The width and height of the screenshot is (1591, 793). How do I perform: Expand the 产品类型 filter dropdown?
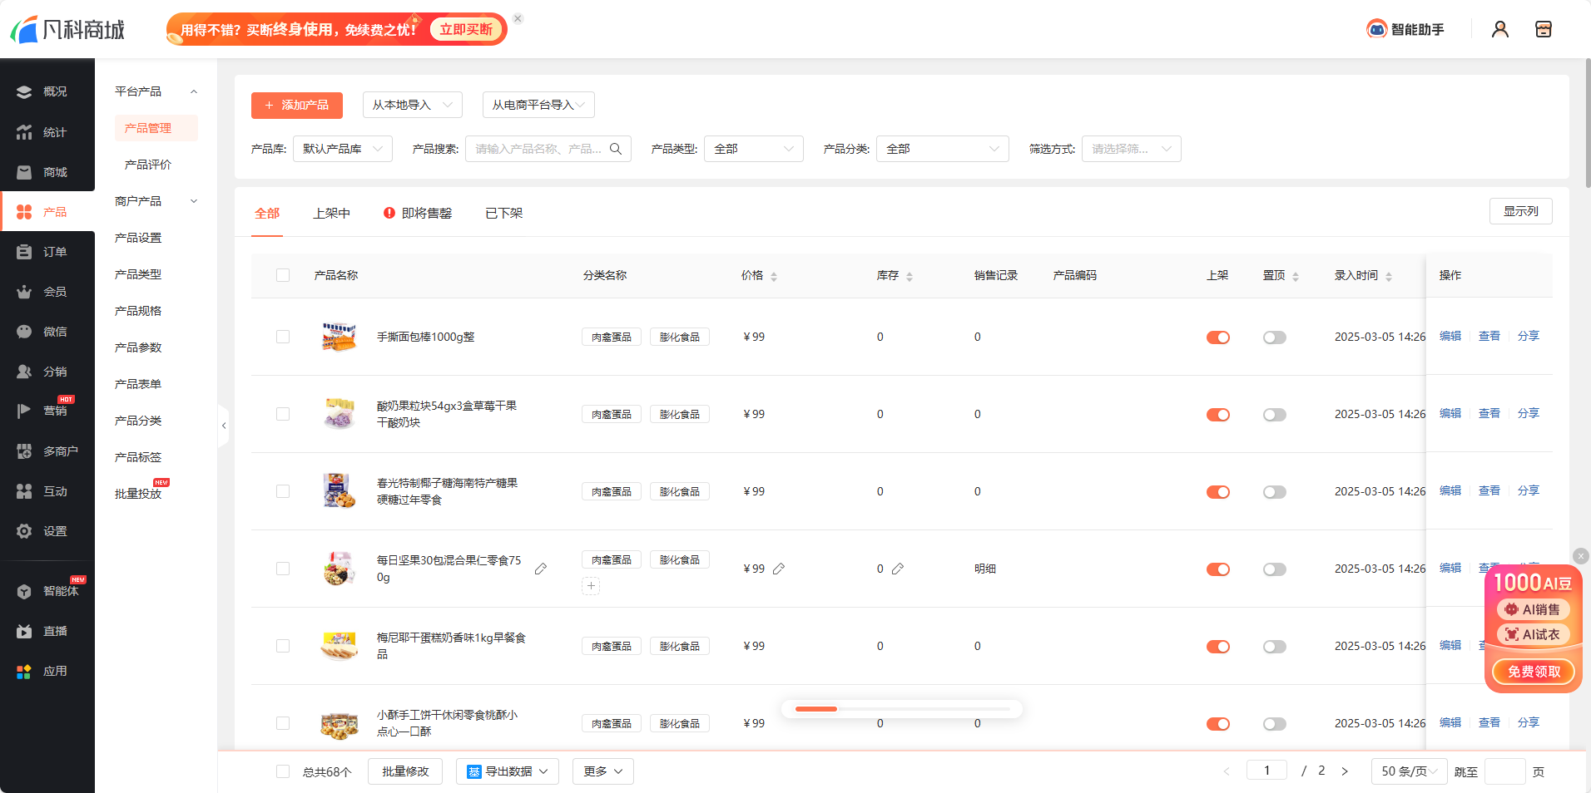pos(753,149)
